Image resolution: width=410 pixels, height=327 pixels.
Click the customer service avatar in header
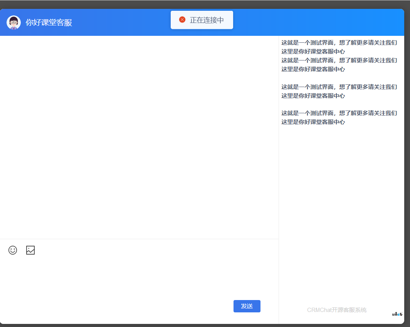(x=13, y=22)
